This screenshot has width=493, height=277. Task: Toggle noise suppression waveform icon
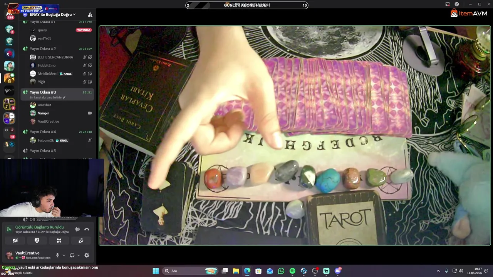[77, 229]
